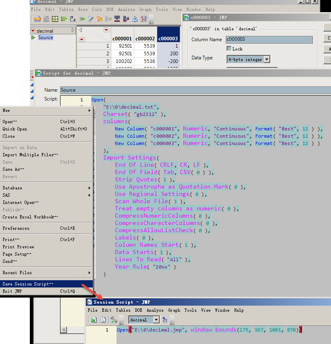The width and height of the screenshot is (331, 344).
Task: Open the decimal table selector dropdown
Action: click(x=156, y=320)
